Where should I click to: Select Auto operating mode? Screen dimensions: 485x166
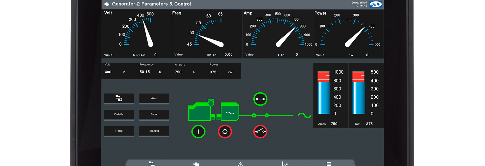pyautogui.click(x=154, y=98)
